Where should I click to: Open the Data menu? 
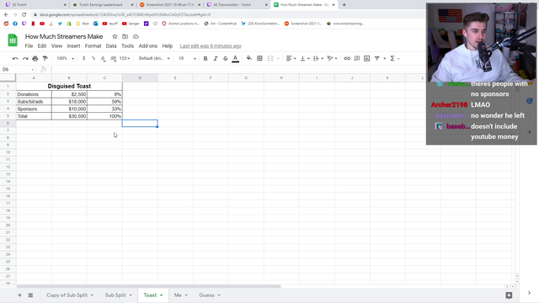(x=111, y=46)
